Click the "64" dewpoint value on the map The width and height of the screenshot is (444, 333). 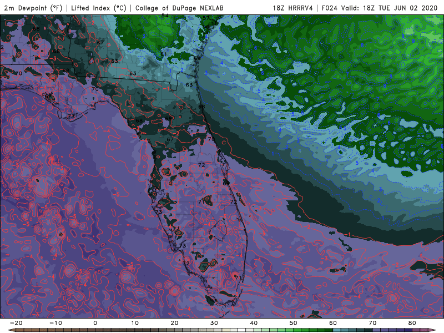click(x=197, y=58)
